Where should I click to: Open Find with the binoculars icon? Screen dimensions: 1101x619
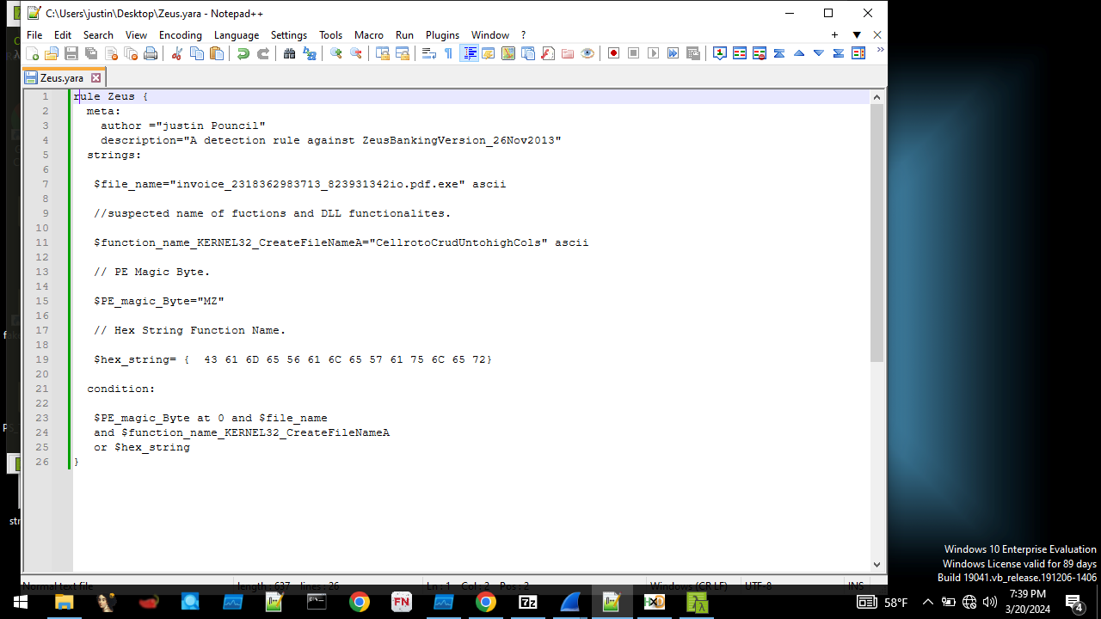click(x=290, y=53)
